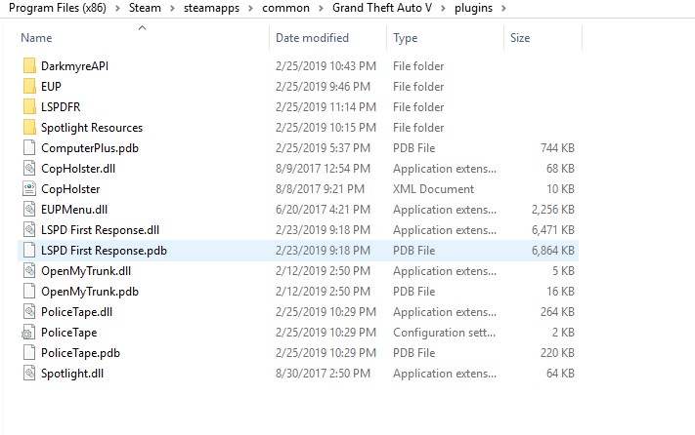The height and width of the screenshot is (435, 695).
Task: Click the LSPD First Response.dll icon
Action: coord(29,230)
